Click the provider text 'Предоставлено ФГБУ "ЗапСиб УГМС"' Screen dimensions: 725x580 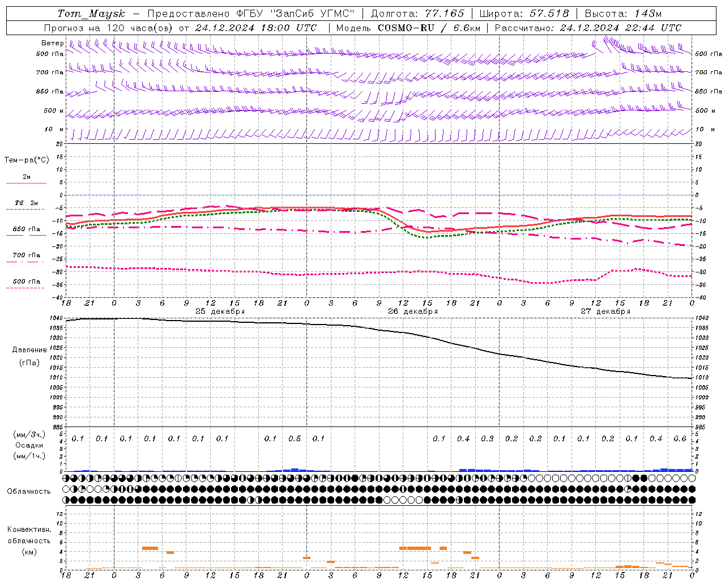(x=251, y=14)
